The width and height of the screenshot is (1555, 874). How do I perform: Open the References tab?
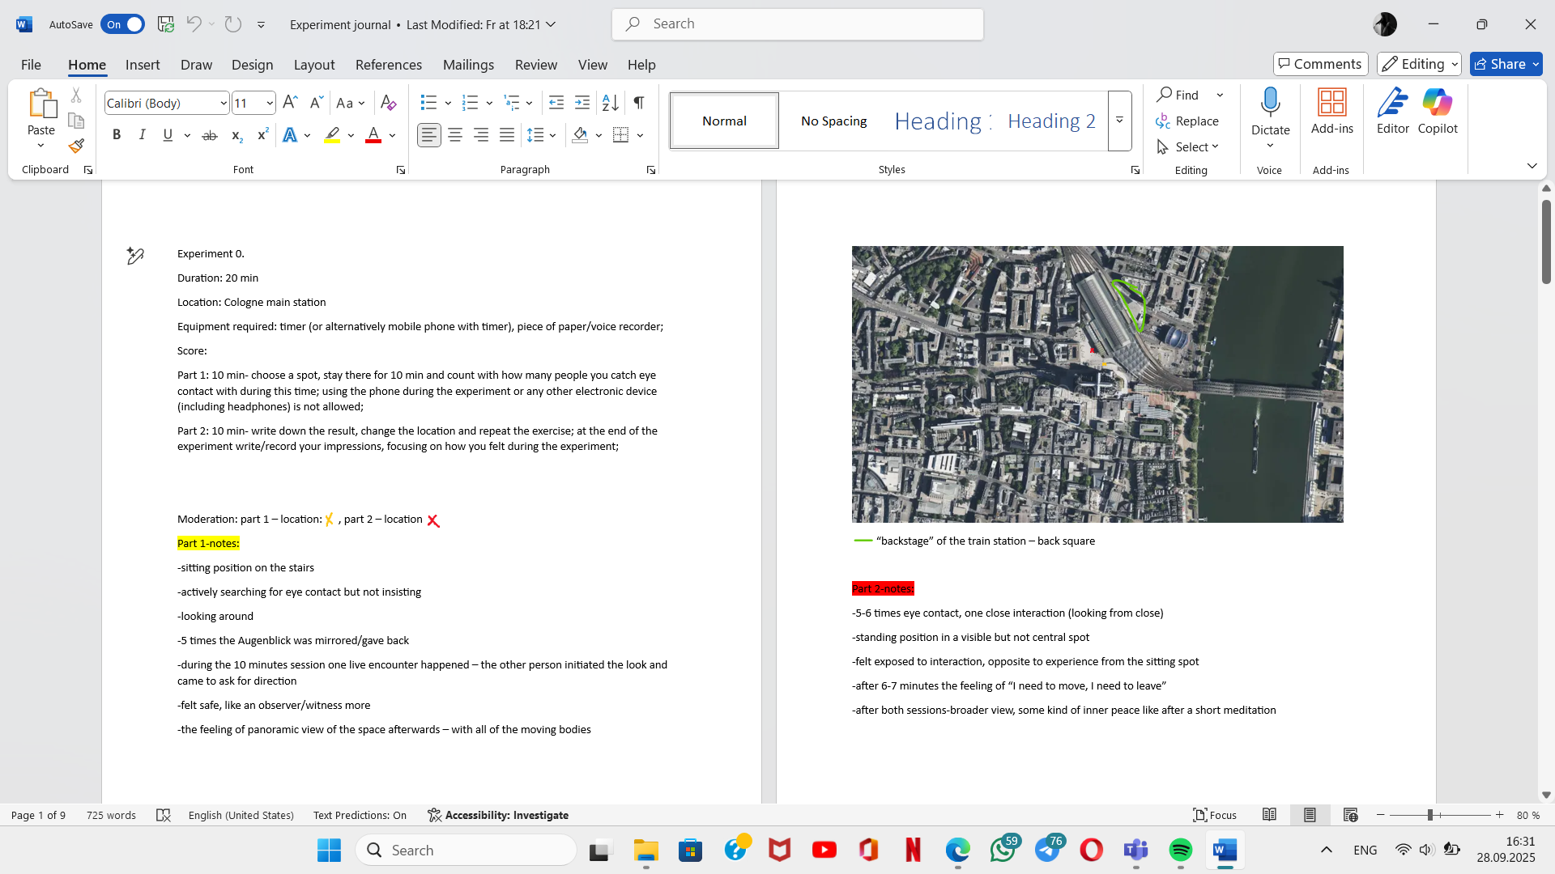pos(388,65)
